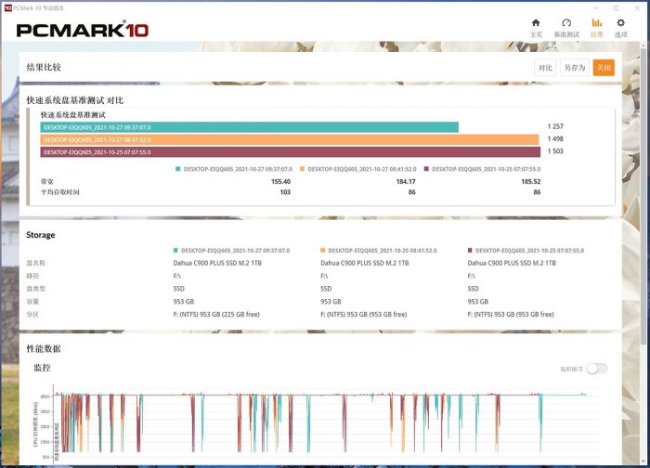Maximize the PCMark 10 window
The height and width of the screenshot is (468, 650).
[616, 6]
